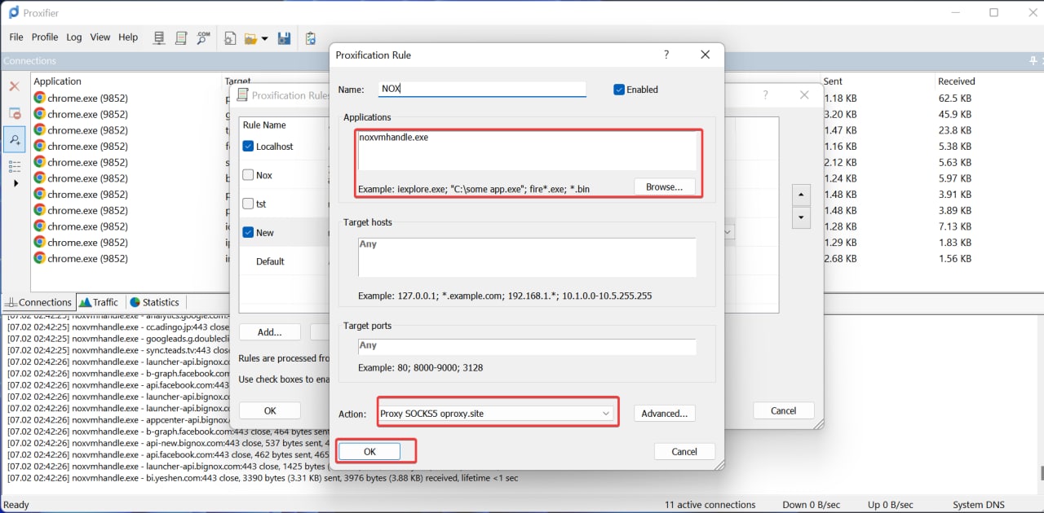Click the move rule down arrow button
Image resolution: width=1044 pixels, height=513 pixels.
(x=801, y=218)
